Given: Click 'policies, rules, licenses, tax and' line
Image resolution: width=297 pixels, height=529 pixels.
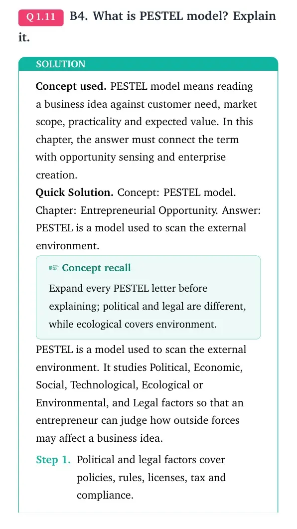Looking at the screenshot, I should click(151, 478).
